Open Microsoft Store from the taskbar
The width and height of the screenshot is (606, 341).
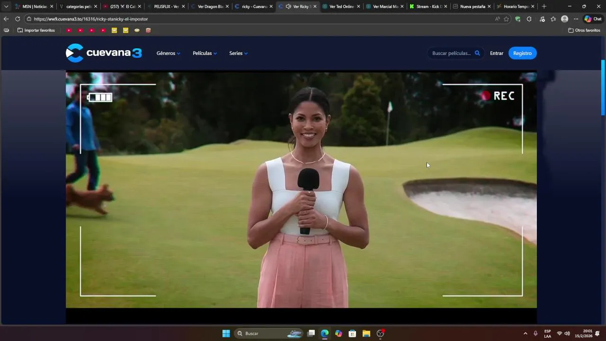[352, 333]
